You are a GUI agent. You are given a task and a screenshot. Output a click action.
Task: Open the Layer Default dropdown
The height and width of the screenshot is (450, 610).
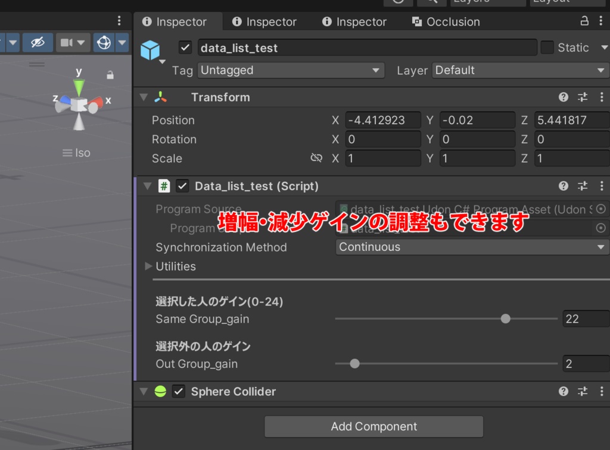pyautogui.click(x=521, y=70)
